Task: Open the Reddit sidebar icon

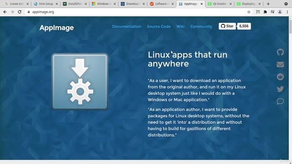Action: 280,77
